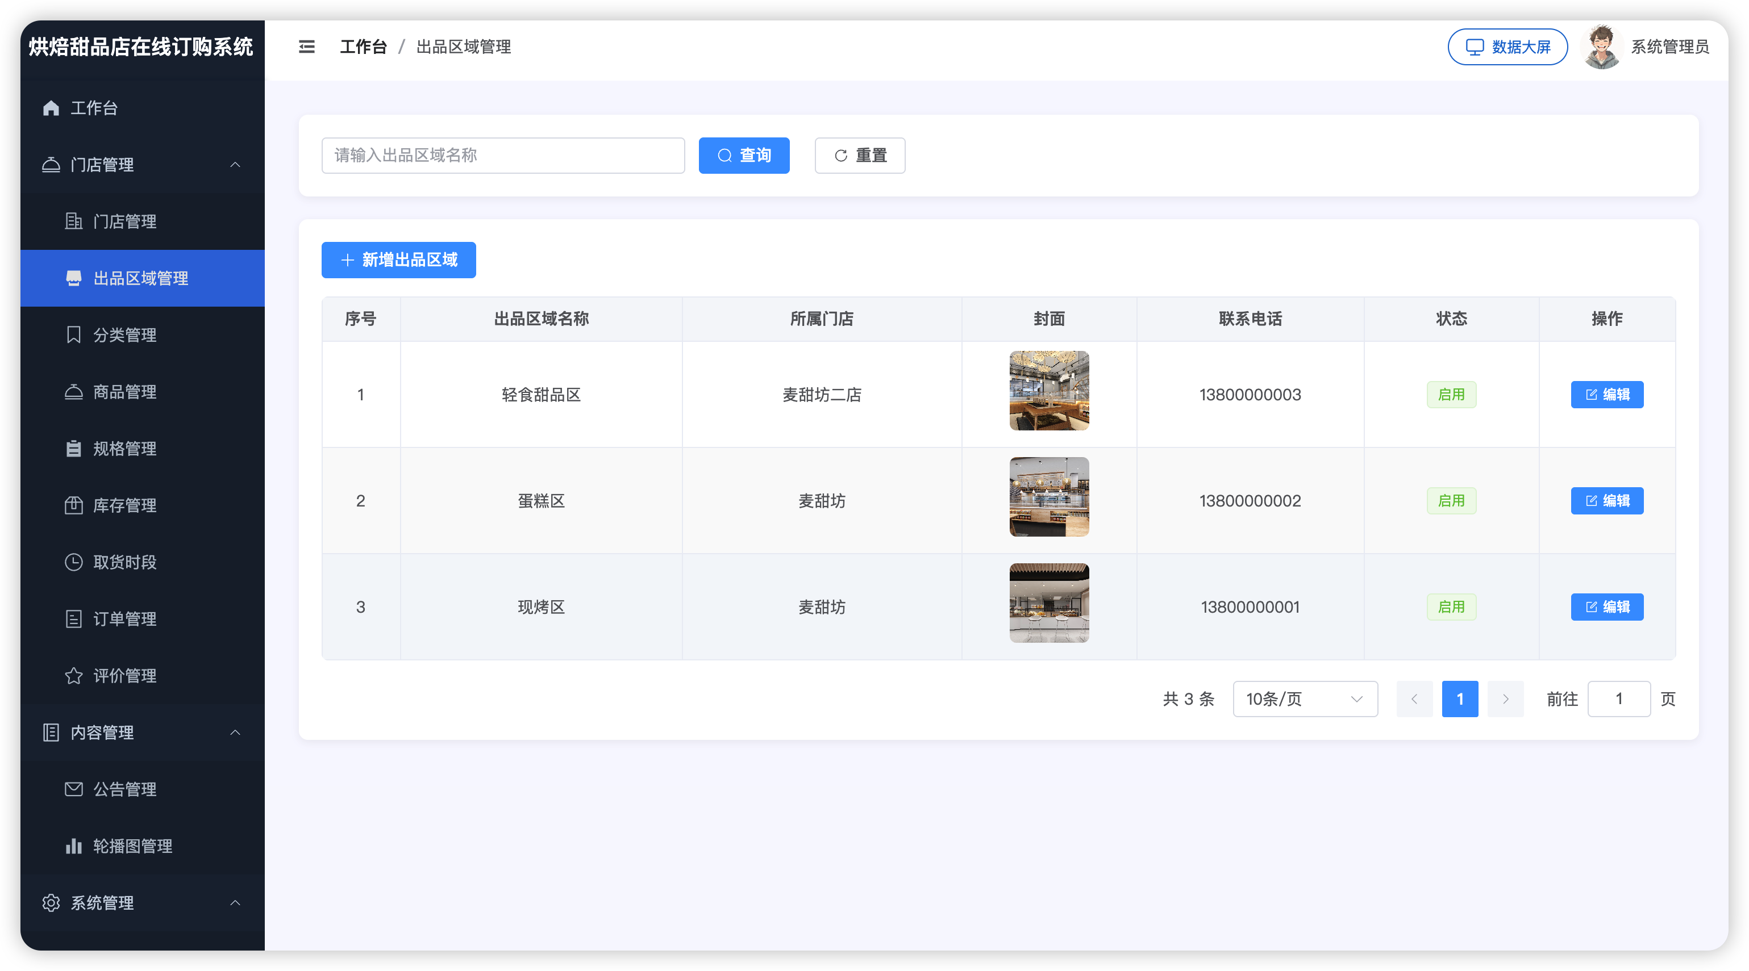
Task: Open 取货时段 menu item
Action: pyautogui.click(x=143, y=562)
